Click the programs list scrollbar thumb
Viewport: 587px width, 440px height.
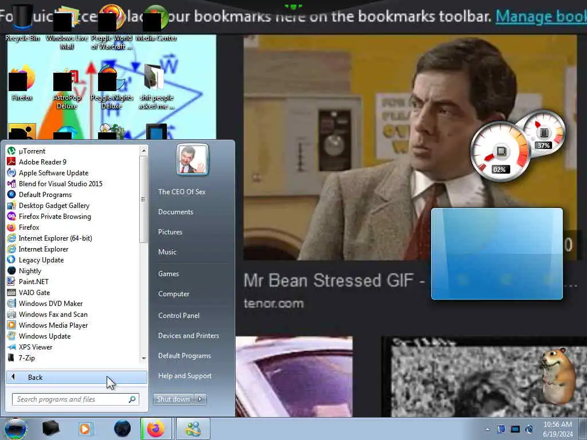pyautogui.click(x=143, y=199)
